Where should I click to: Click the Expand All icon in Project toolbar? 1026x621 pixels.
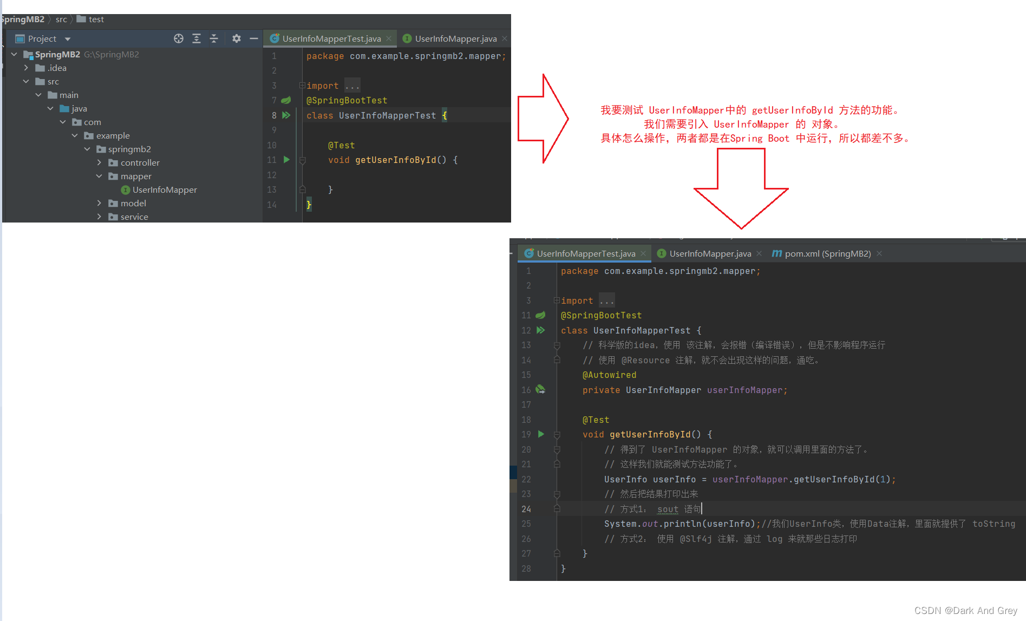[x=197, y=38]
